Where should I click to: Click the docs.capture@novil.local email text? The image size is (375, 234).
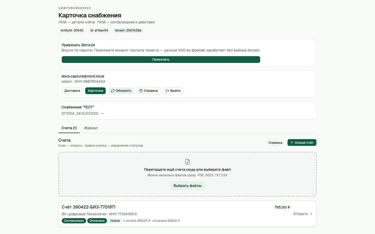(x=83, y=76)
